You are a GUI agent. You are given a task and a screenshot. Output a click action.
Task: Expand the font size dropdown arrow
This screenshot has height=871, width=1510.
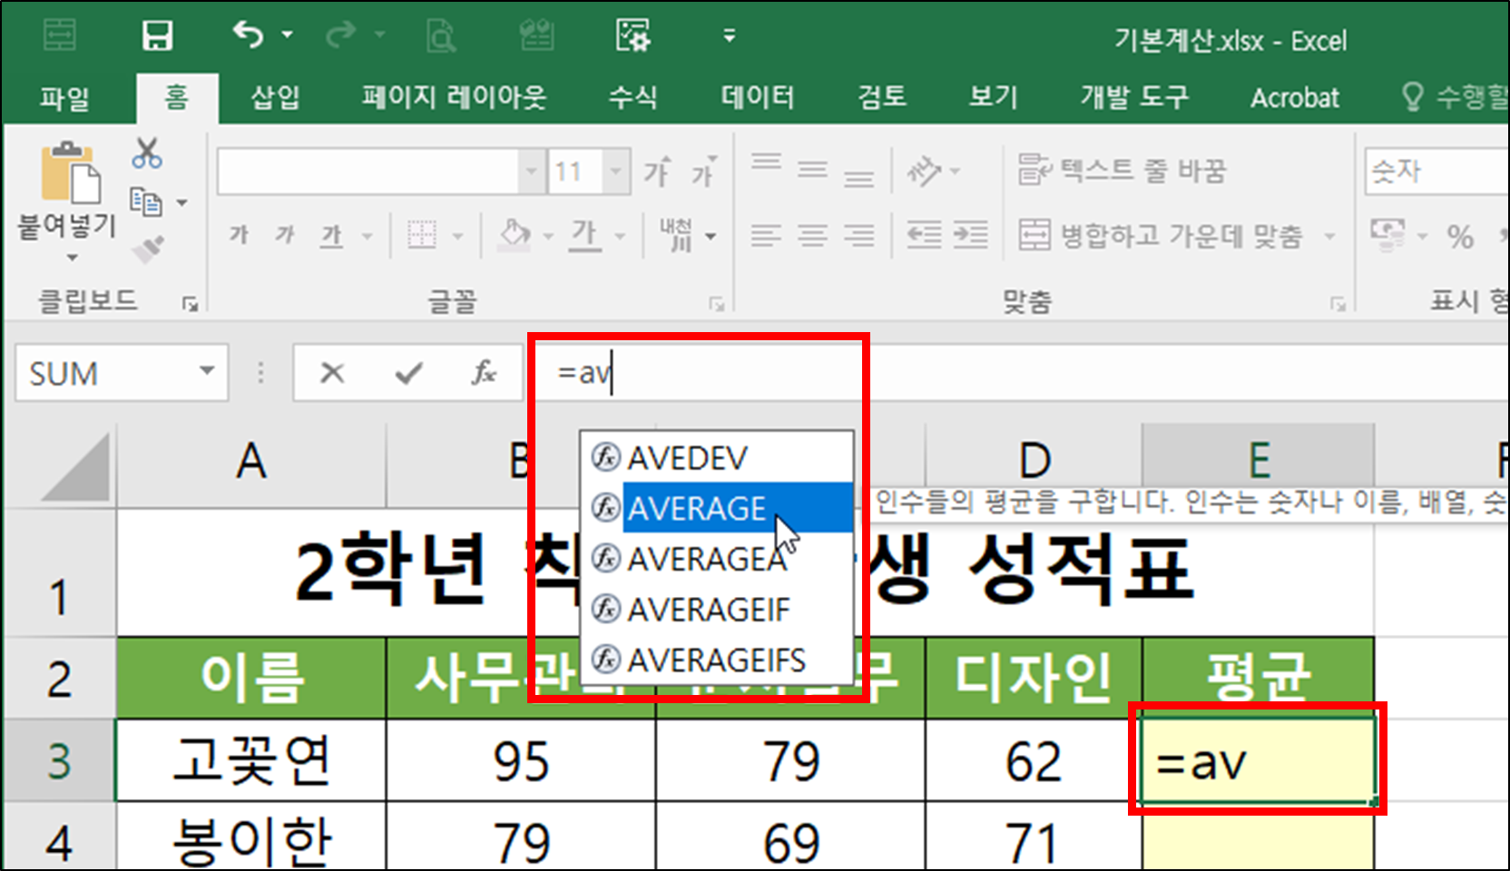[615, 171]
